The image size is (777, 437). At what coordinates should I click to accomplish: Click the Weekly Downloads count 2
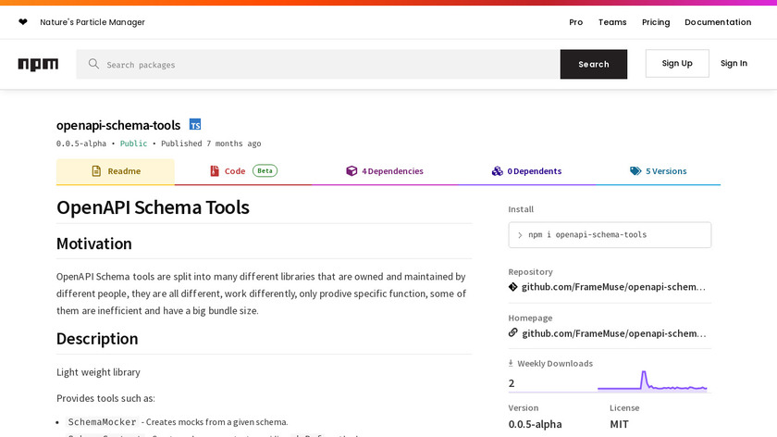[512, 383]
